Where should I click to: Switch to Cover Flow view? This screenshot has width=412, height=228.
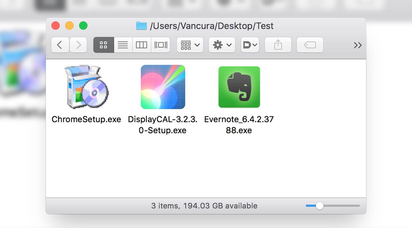pyautogui.click(x=161, y=45)
